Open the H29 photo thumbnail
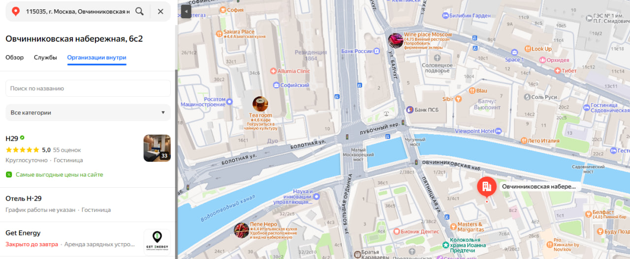 tap(157, 148)
